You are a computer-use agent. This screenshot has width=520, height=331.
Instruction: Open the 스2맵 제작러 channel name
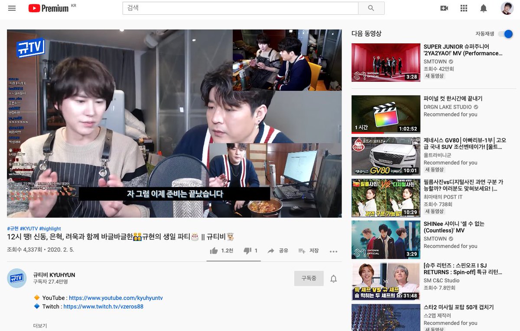coord(437,315)
